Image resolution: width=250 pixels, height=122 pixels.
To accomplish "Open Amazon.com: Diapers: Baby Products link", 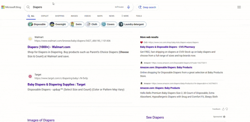I will [160, 88].
